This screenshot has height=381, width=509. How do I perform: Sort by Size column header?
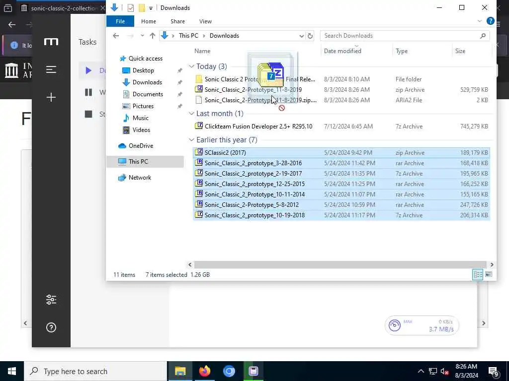pos(460,51)
